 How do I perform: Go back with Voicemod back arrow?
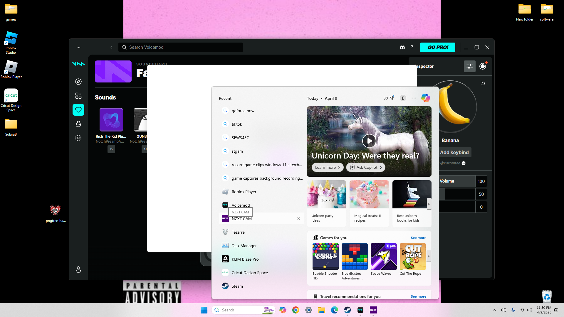(x=111, y=47)
